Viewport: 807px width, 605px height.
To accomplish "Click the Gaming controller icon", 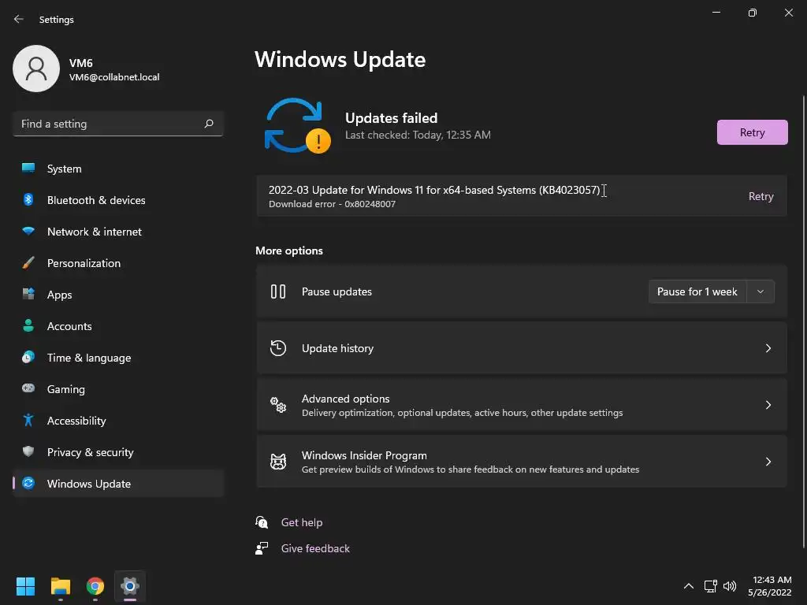I will [28, 389].
